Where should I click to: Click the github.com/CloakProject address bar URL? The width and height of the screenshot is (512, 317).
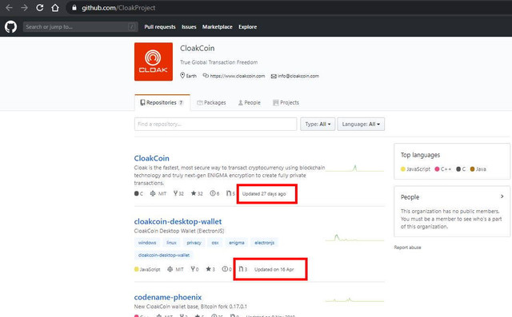118,8
